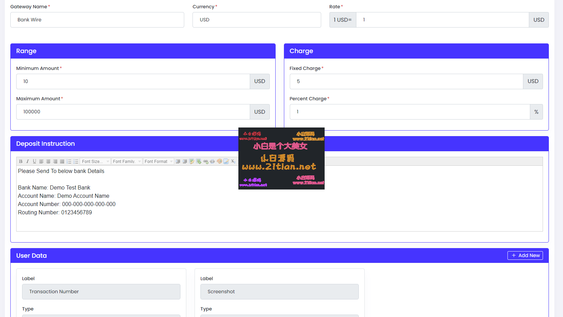Toggle underline formatting in the editor
This screenshot has height=317, width=563.
click(x=34, y=161)
